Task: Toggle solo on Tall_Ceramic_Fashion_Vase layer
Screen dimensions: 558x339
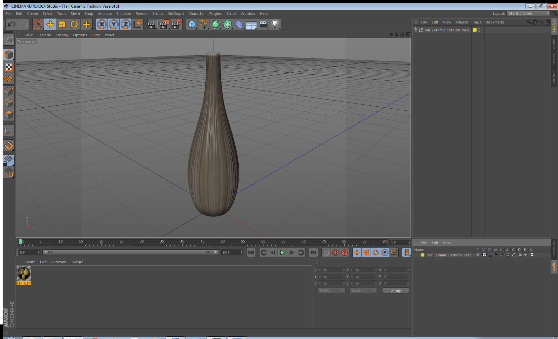Action: [478, 255]
